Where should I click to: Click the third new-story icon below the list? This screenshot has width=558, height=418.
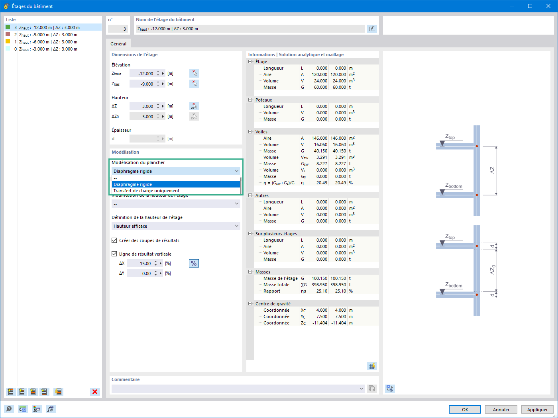click(33, 392)
